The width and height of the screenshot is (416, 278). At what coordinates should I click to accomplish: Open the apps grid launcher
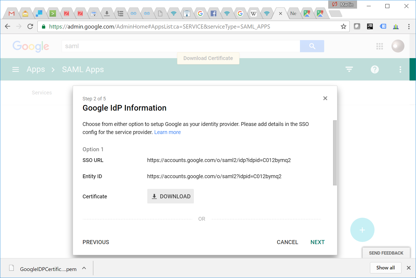(380, 46)
